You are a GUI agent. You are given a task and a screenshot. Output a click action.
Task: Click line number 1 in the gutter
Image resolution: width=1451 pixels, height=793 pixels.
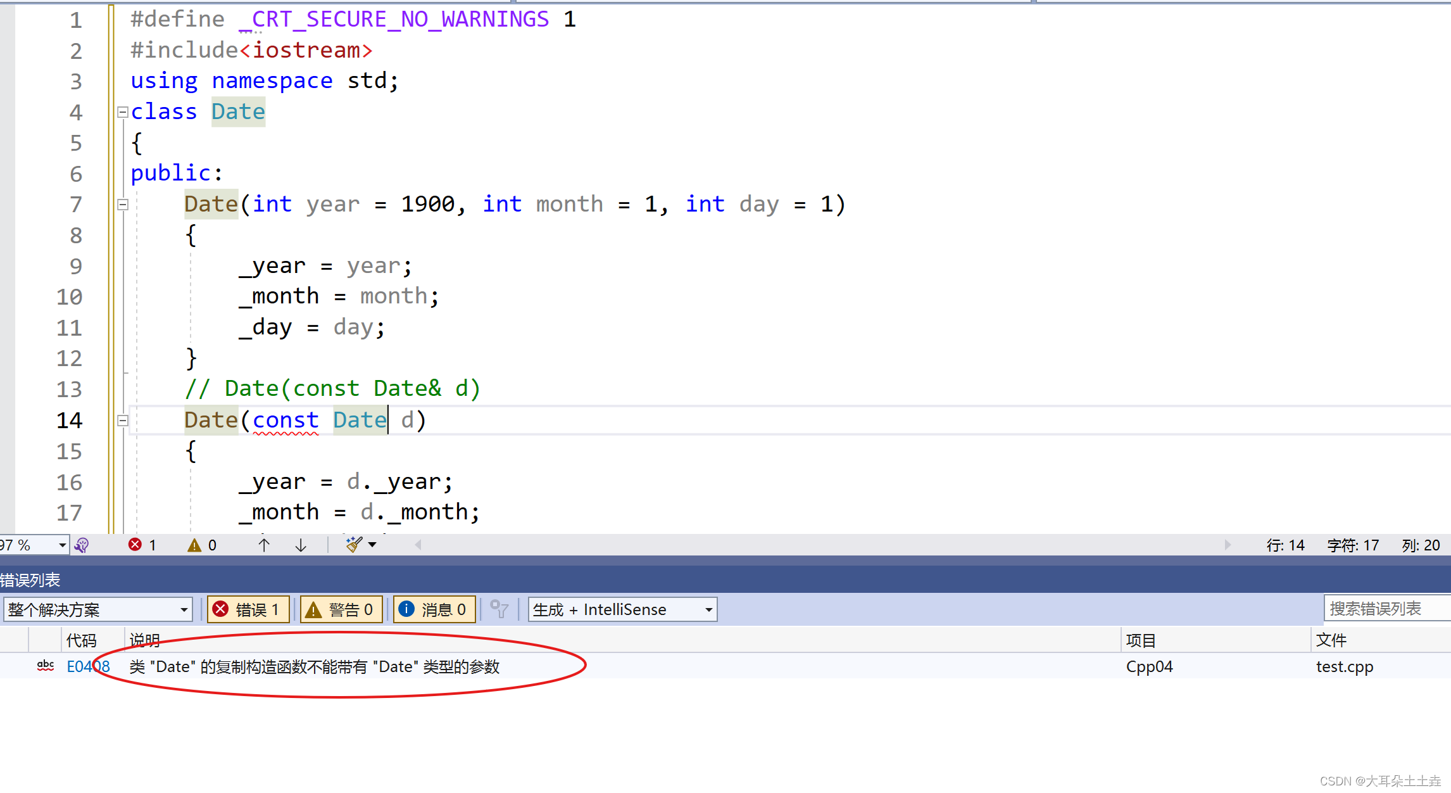click(x=76, y=20)
